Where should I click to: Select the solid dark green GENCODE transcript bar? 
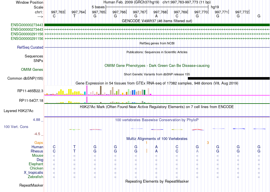157,25
